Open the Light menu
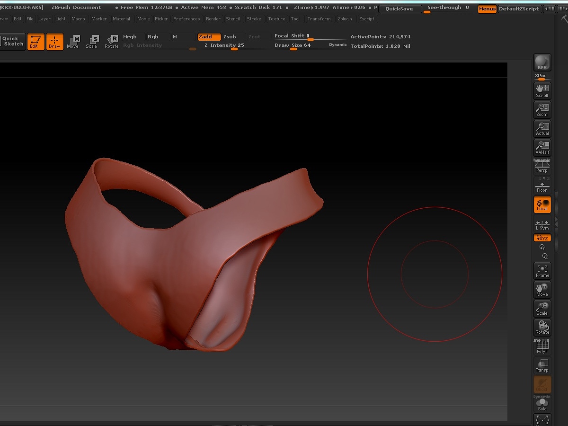Screen dimensions: 568x426 click(61, 19)
